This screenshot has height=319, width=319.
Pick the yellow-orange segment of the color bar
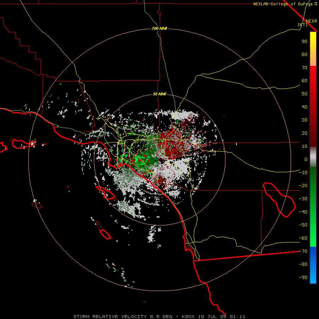[x=313, y=49]
